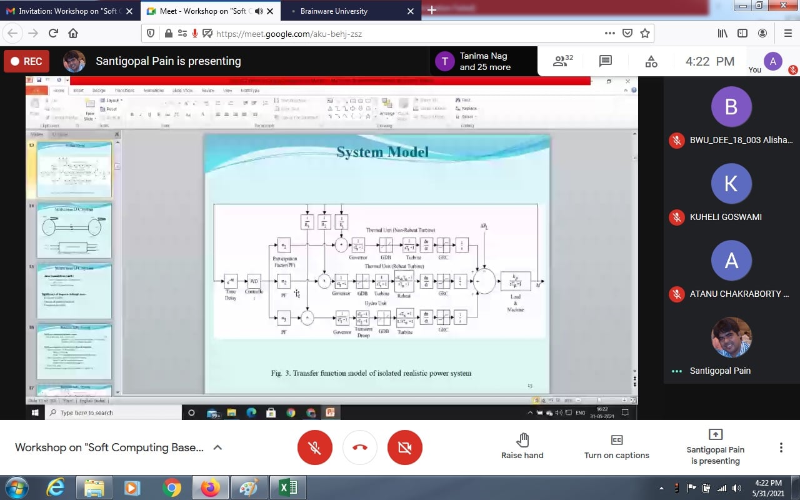Image resolution: width=800 pixels, height=500 pixels.
Task: Open the Meet chat panel
Action: point(604,61)
